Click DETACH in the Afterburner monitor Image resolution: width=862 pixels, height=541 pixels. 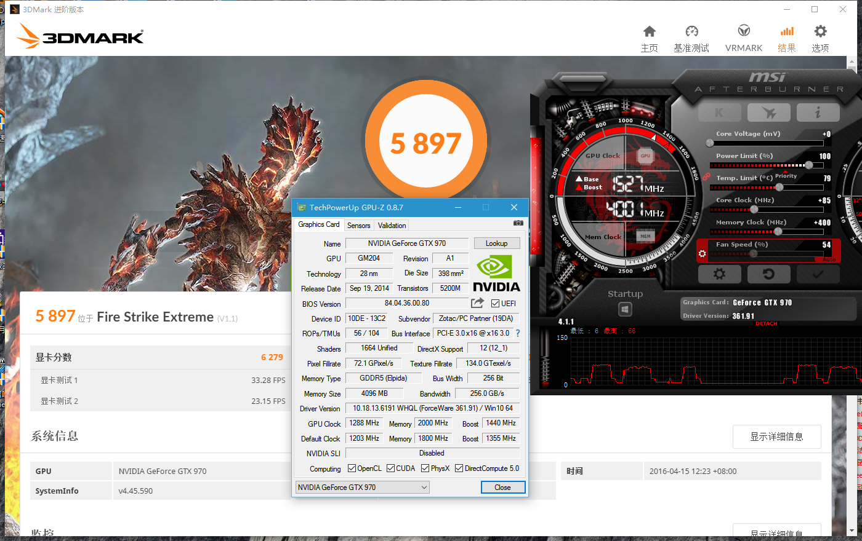pos(767,323)
